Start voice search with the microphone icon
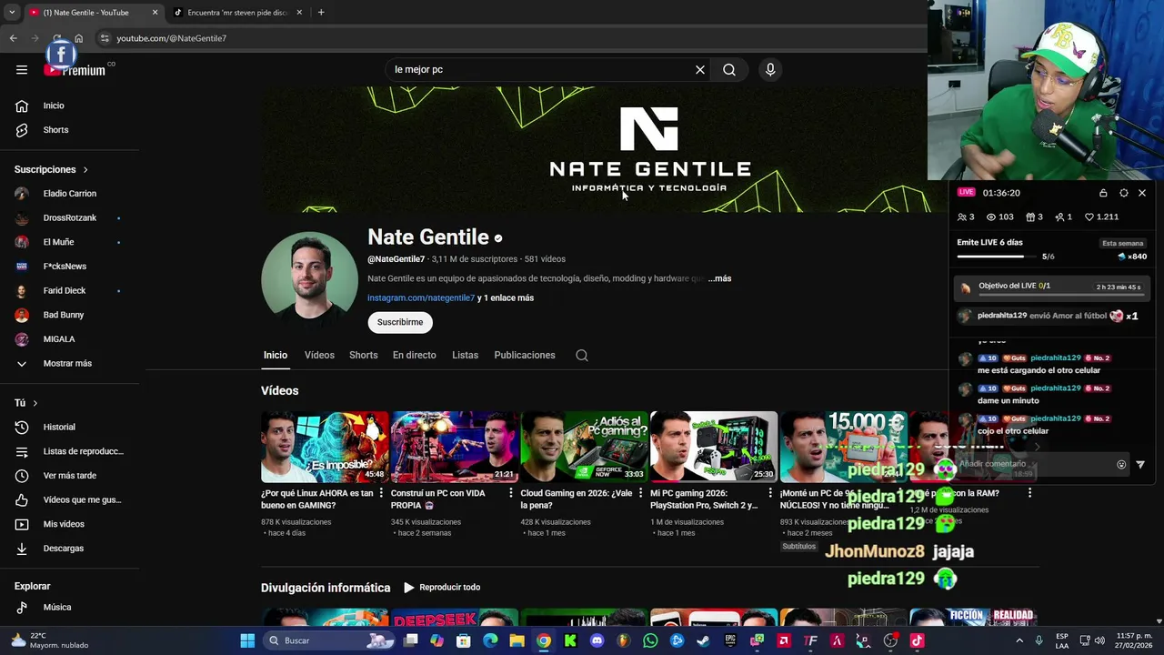This screenshot has width=1164, height=655. 770,69
